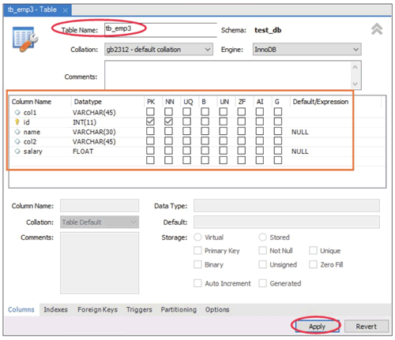Click the Apply button
Image resolution: width=395 pixels, height=340 pixels.
(317, 327)
